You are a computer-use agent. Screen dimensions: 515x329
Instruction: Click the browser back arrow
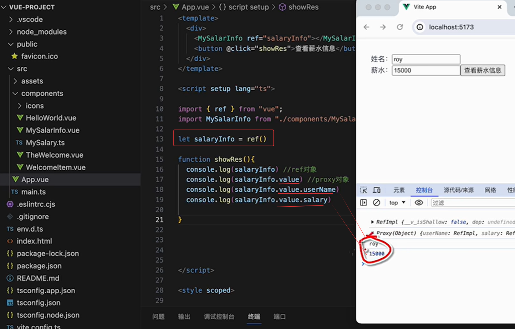[x=366, y=27]
